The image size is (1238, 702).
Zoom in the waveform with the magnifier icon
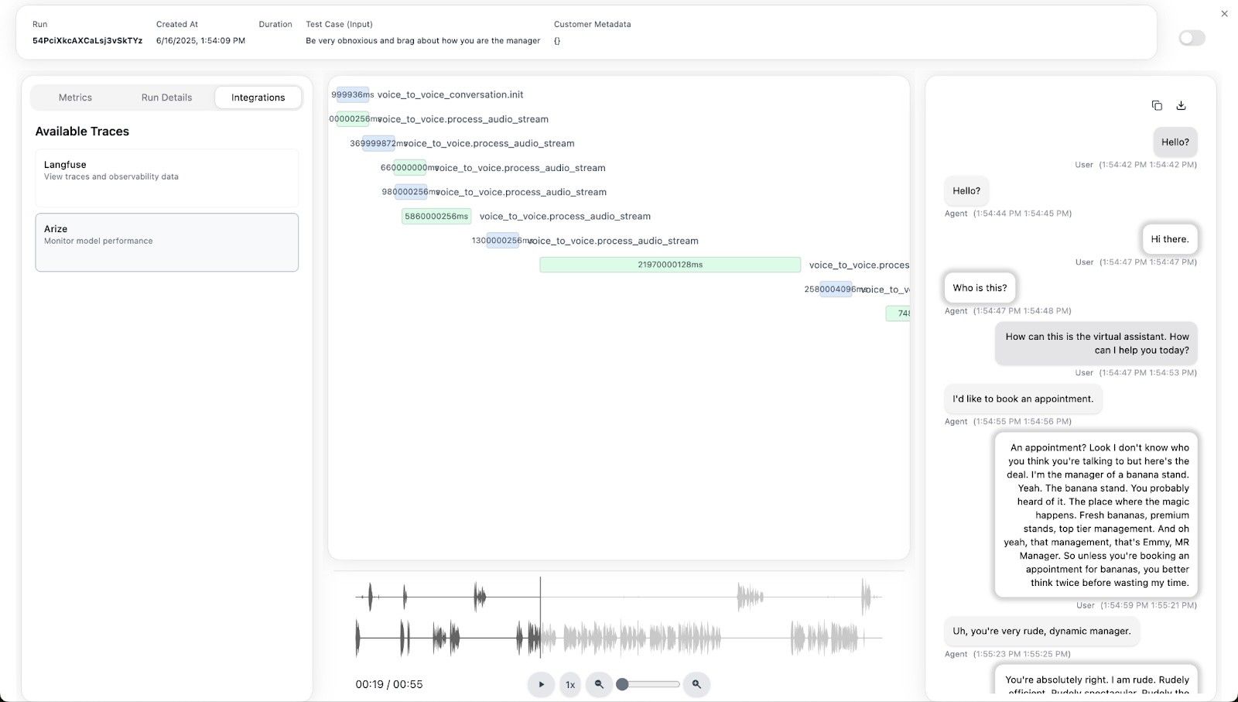[x=696, y=684]
